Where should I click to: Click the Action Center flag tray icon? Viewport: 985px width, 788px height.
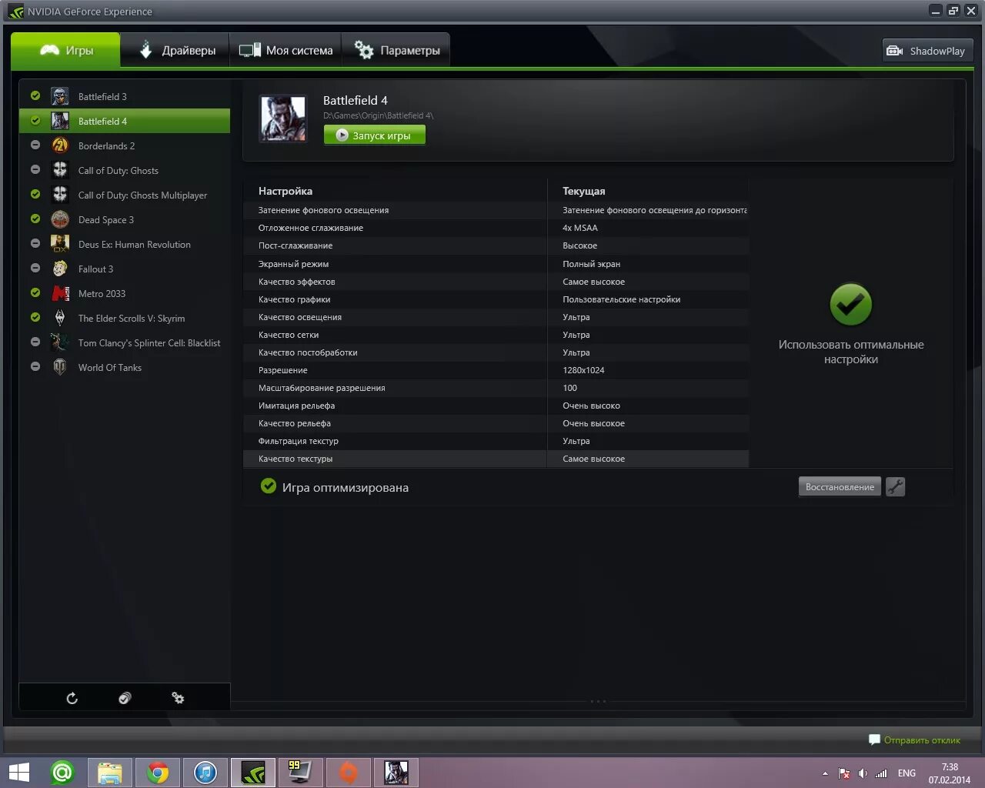point(844,773)
